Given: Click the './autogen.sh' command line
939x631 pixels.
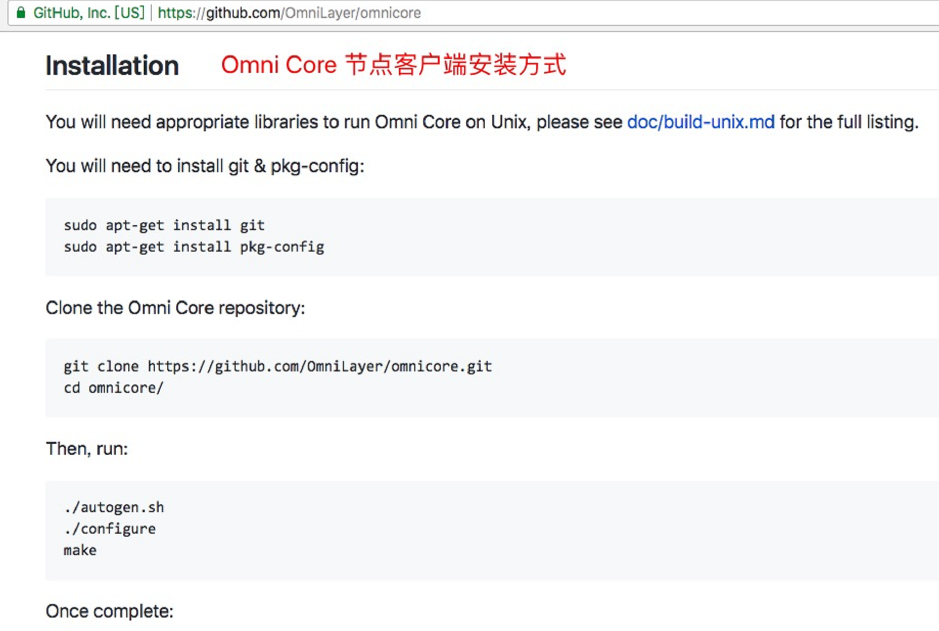Looking at the screenshot, I should click(114, 507).
